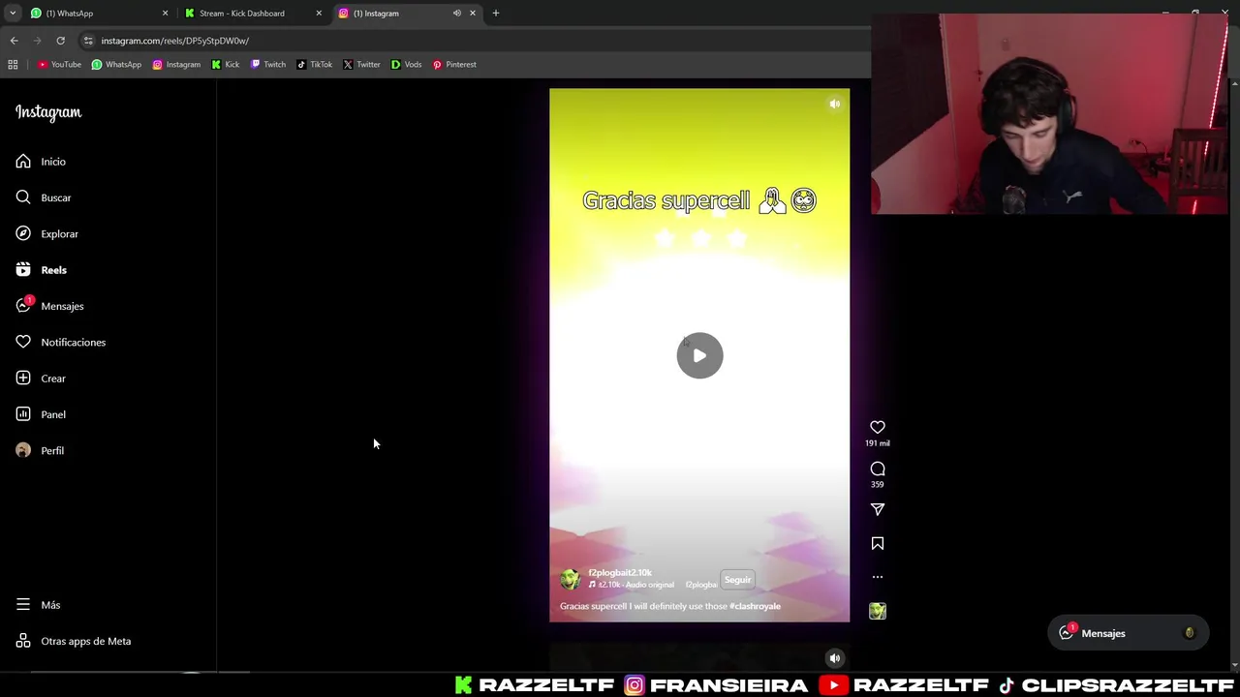Viewport: 1240px width, 697px height.
Task: Open the floating Mensajes button
Action: (1129, 633)
